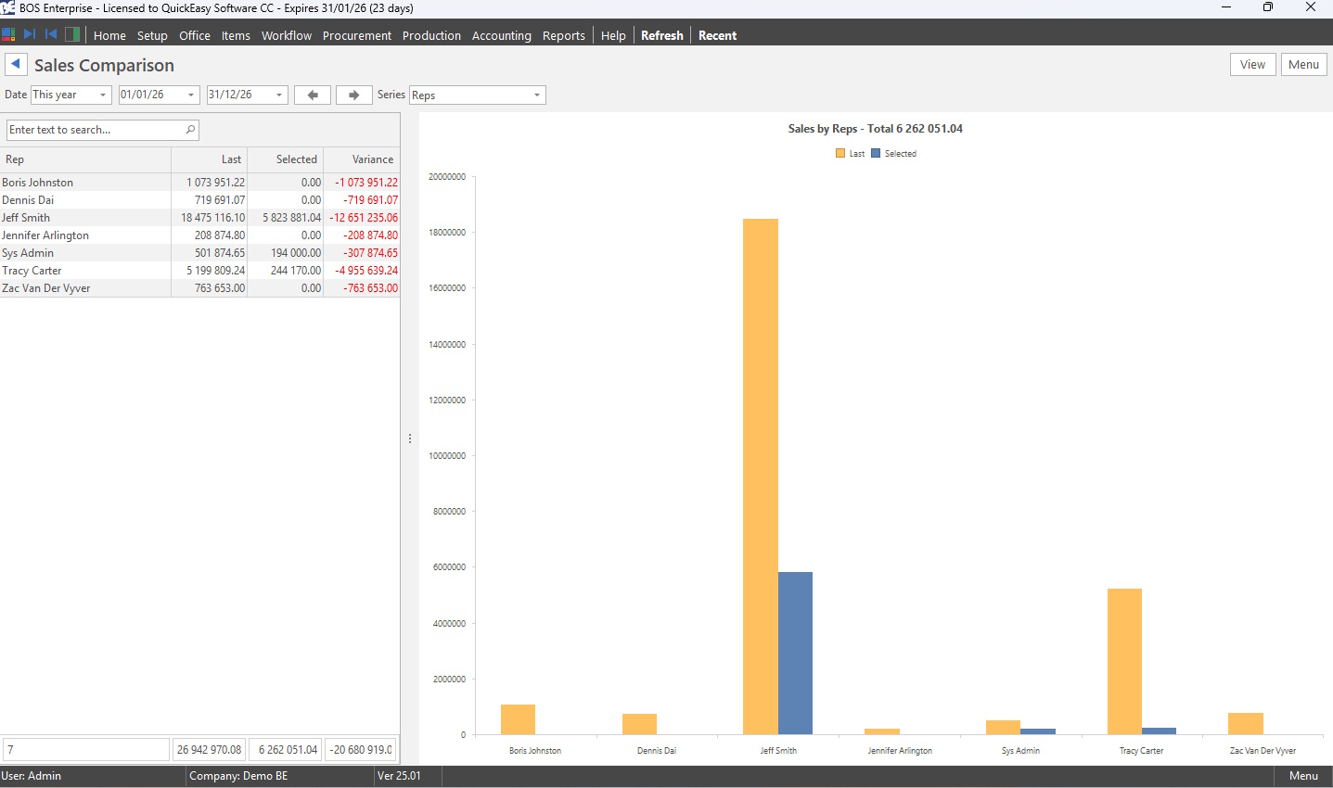Shift date range to next period
Image resolution: width=1333 pixels, height=788 pixels.
point(353,95)
